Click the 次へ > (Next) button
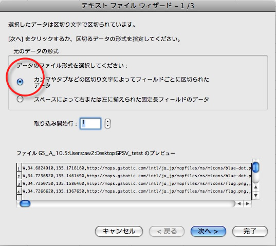Viewport: 276px width, 246px height. pos(208,231)
